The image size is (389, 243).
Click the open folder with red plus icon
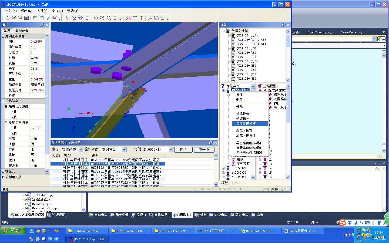point(20,18)
